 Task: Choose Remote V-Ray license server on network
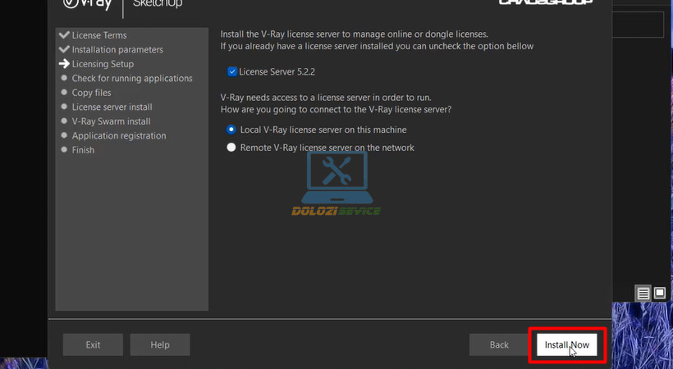[232, 148]
